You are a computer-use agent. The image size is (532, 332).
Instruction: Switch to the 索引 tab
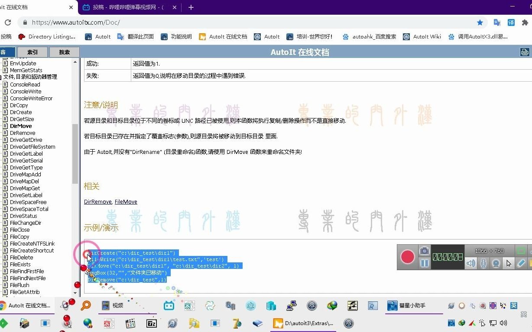tap(32, 52)
